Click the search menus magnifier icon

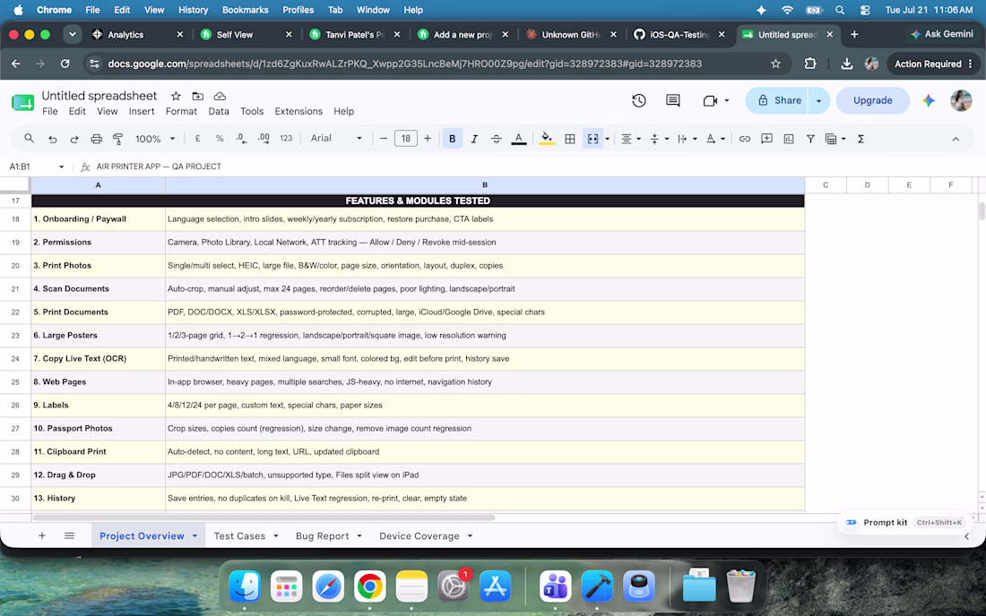[x=29, y=139]
